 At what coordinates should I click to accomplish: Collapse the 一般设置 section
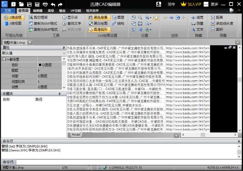tap(4, 59)
